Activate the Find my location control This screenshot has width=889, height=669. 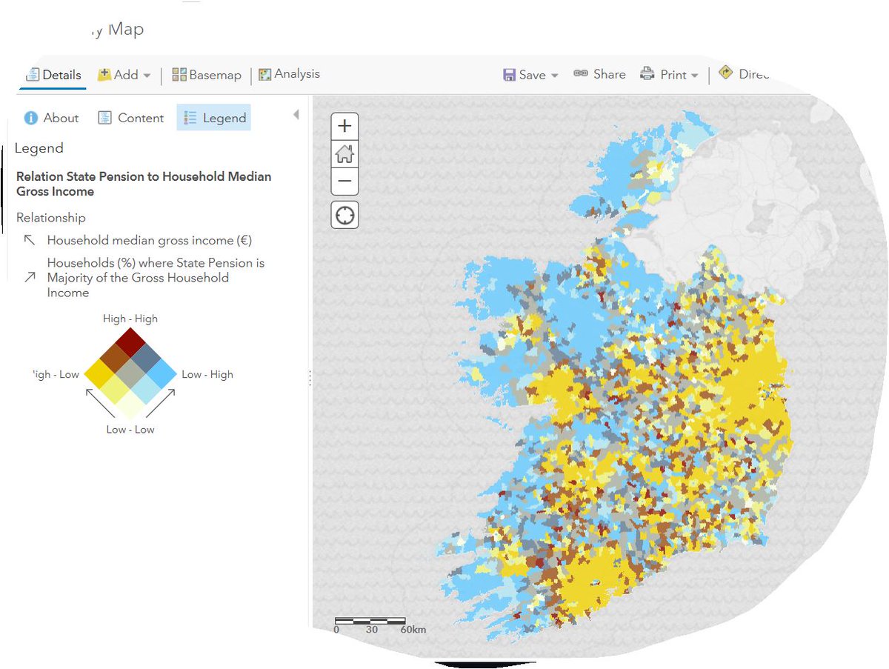click(344, 215)
